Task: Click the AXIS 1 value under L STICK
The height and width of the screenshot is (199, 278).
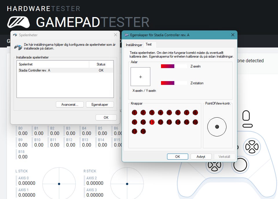Action: 27,195
